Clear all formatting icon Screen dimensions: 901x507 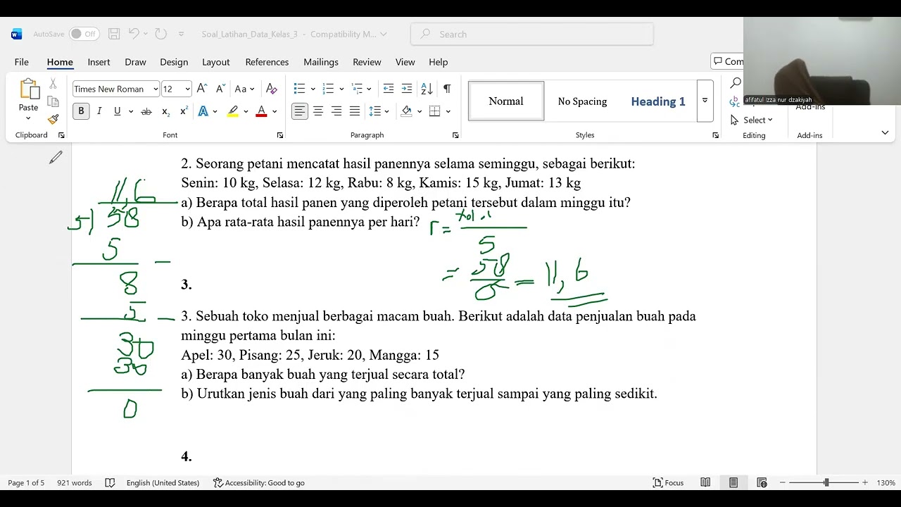tap(271, 89)
